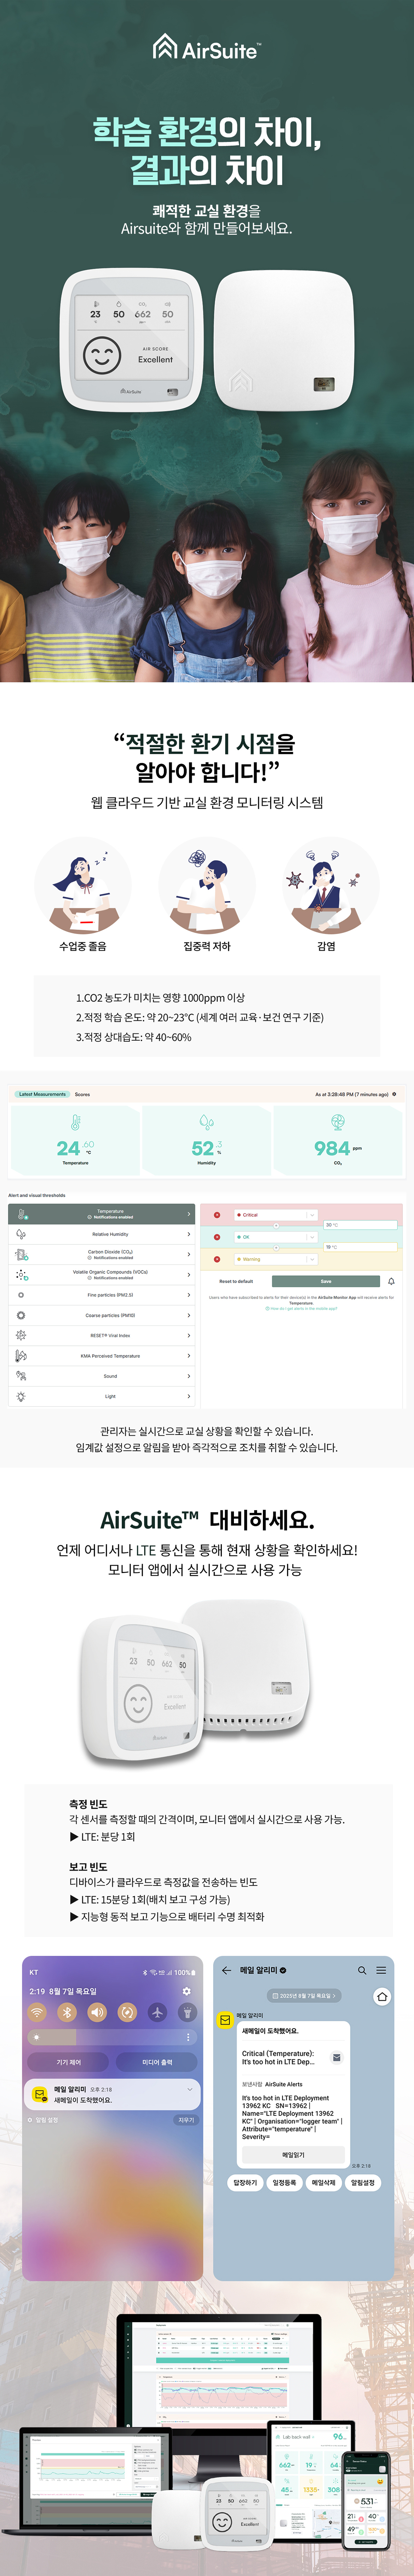Viewport: 414px width, 2576px height.
Task: Open the chat hamburger menu
Action: pyautogui.click(x=381, y=1970)
